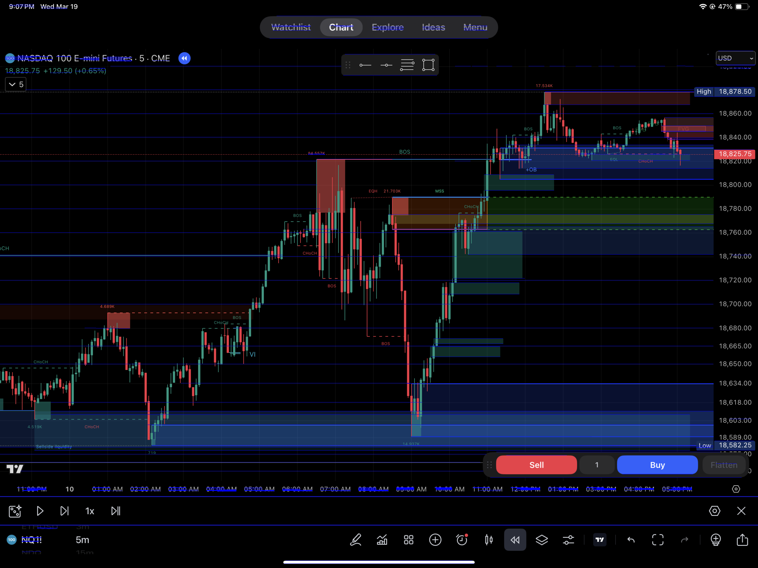Open the indicators panel icon
The image size is (758, 568).
(x=382, y=540)
